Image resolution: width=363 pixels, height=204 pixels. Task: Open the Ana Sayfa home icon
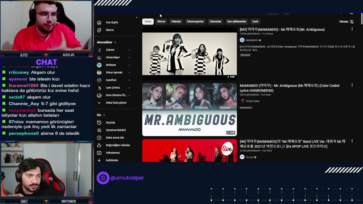[99, 22]
